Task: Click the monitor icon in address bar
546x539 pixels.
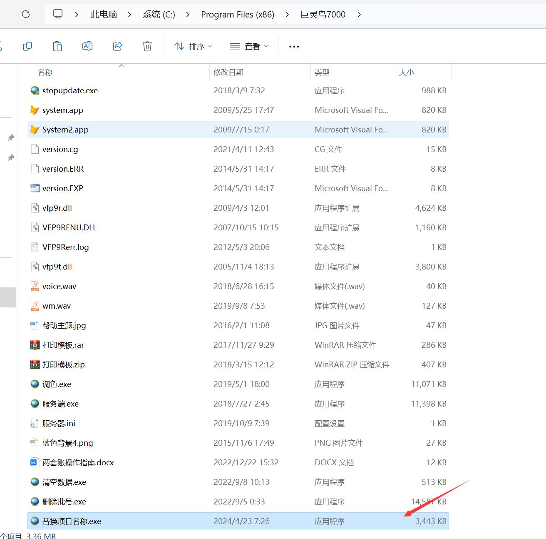Action: point(58,14)
